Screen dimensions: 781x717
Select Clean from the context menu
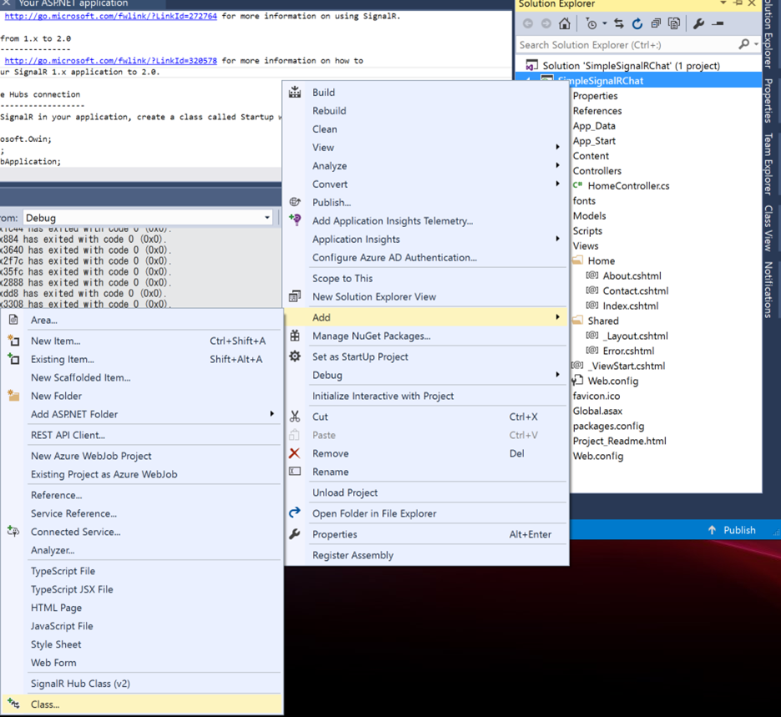pyautogui.click(x=426, y=129)
